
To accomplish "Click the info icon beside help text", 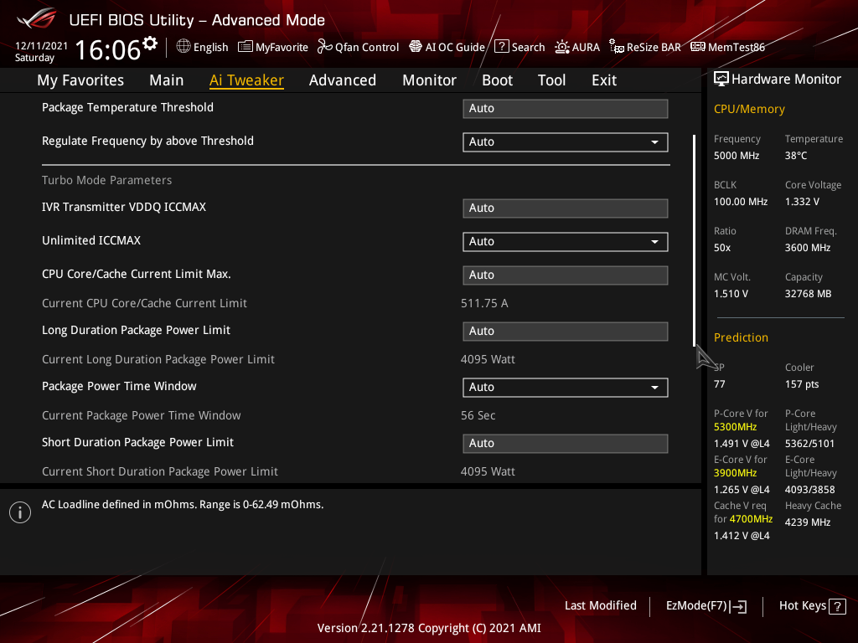I will tap(20, 512).
